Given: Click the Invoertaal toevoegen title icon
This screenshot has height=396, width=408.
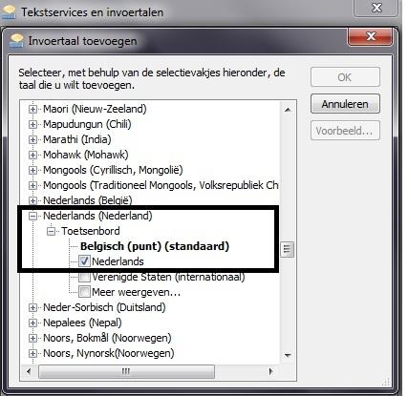Looking at the screenshot, I should coord(16,41).
